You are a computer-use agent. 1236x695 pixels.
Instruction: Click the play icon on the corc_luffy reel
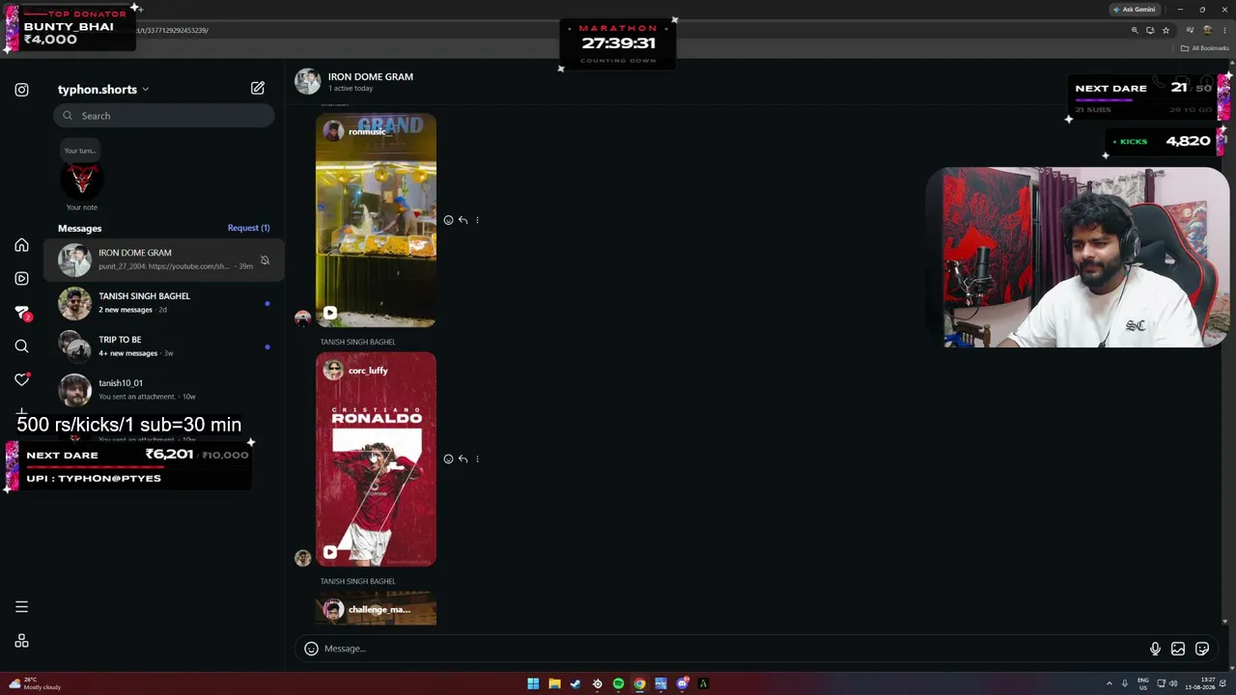click(x=330, y=552)
